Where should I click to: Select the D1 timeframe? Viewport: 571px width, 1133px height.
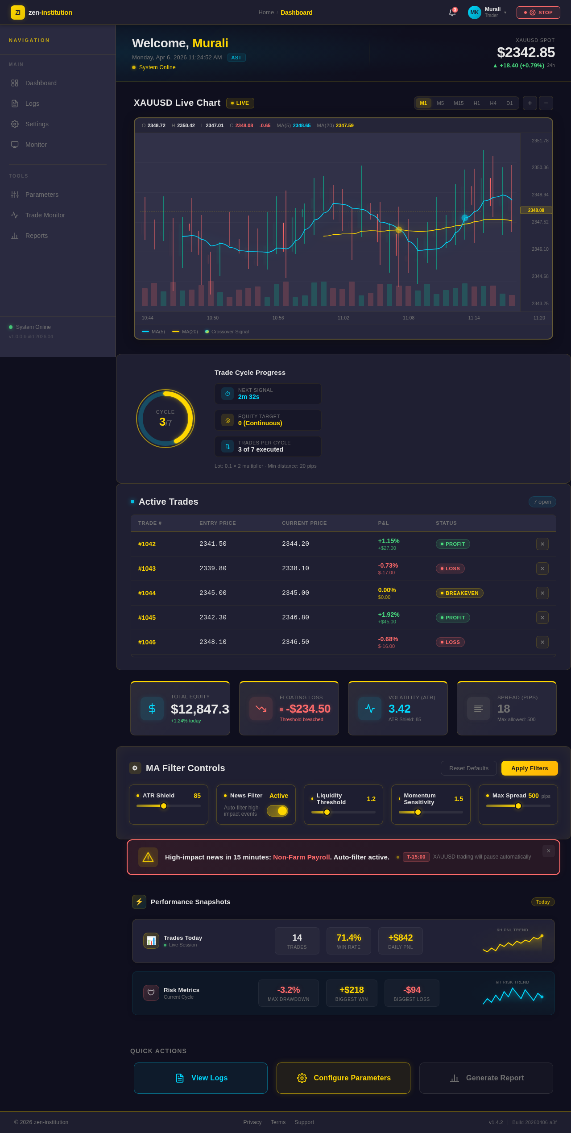[x=509, y=103]
